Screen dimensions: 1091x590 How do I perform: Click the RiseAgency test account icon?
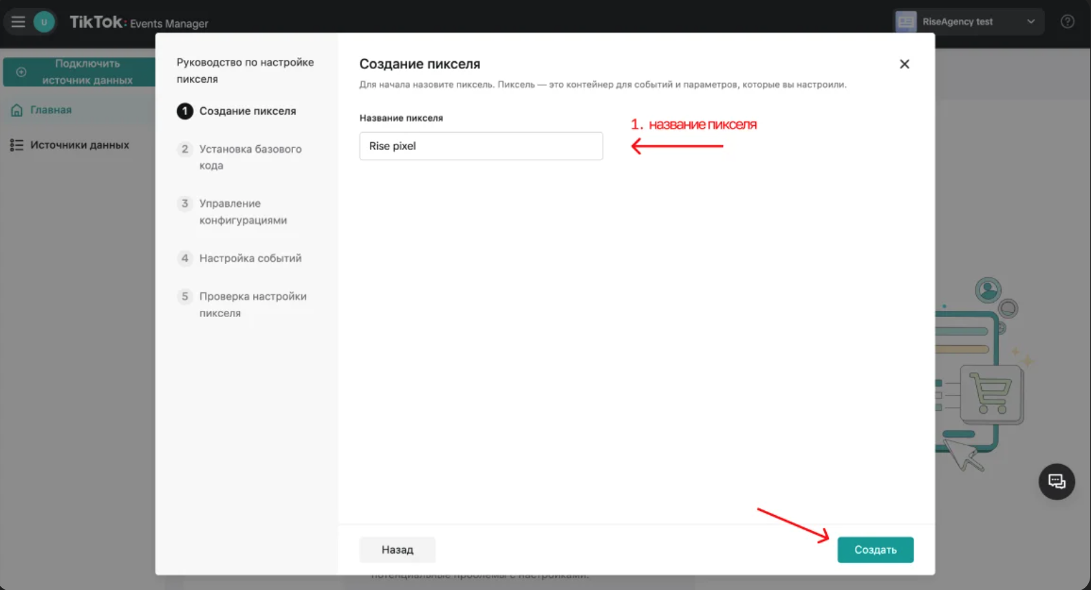click(x=906, y=22)
